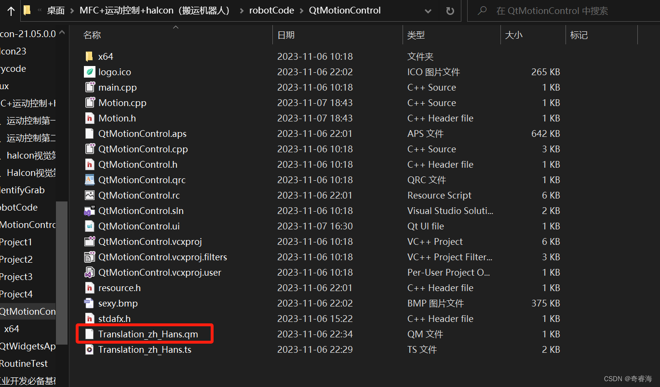
Task: Go up one folder level arrow
Action: [x=11, y=11]
